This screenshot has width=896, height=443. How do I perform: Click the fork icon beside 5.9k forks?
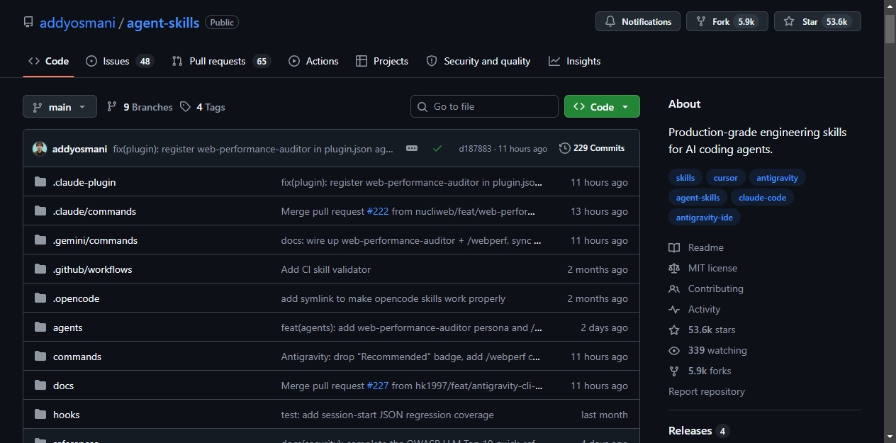(x=674, y=371)
